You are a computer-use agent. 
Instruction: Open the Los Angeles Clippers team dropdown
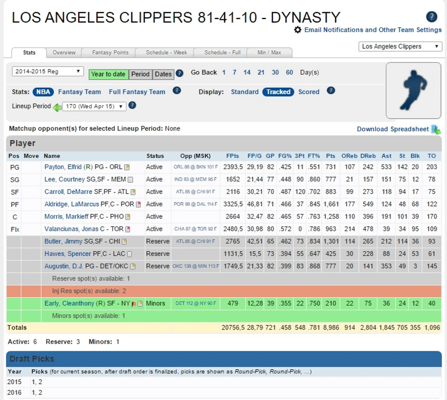(x=400, y=47)
